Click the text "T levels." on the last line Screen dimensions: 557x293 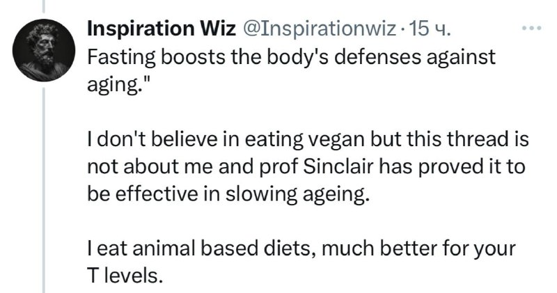point(125,276)
